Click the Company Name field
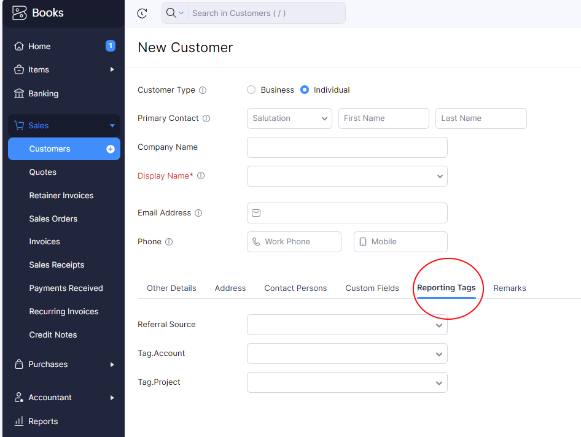The height and width of the screenshot is (437, 581). [x=347, y=147]
